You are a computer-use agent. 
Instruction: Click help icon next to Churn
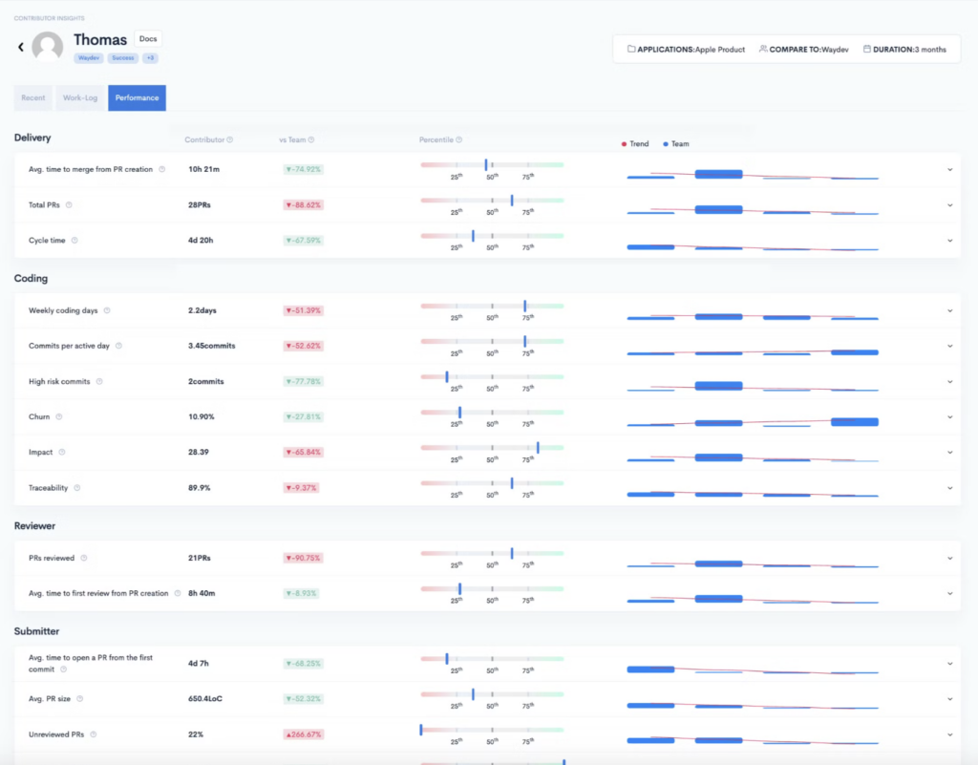58,416
